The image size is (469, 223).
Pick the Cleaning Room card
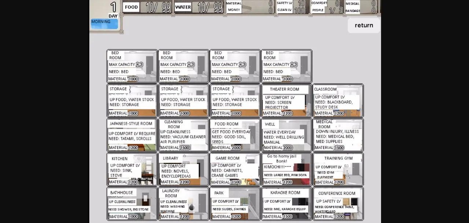[183, 135]
